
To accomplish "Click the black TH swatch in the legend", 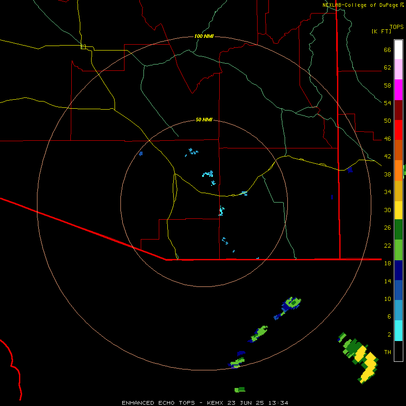I will pyautogui.click(x=398, y=351).
